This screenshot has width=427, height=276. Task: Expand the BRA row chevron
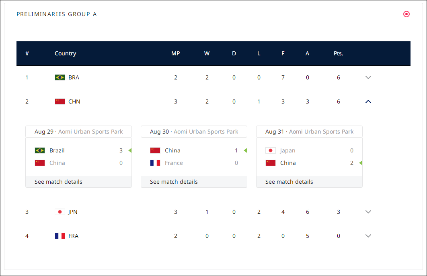point(368,77)
